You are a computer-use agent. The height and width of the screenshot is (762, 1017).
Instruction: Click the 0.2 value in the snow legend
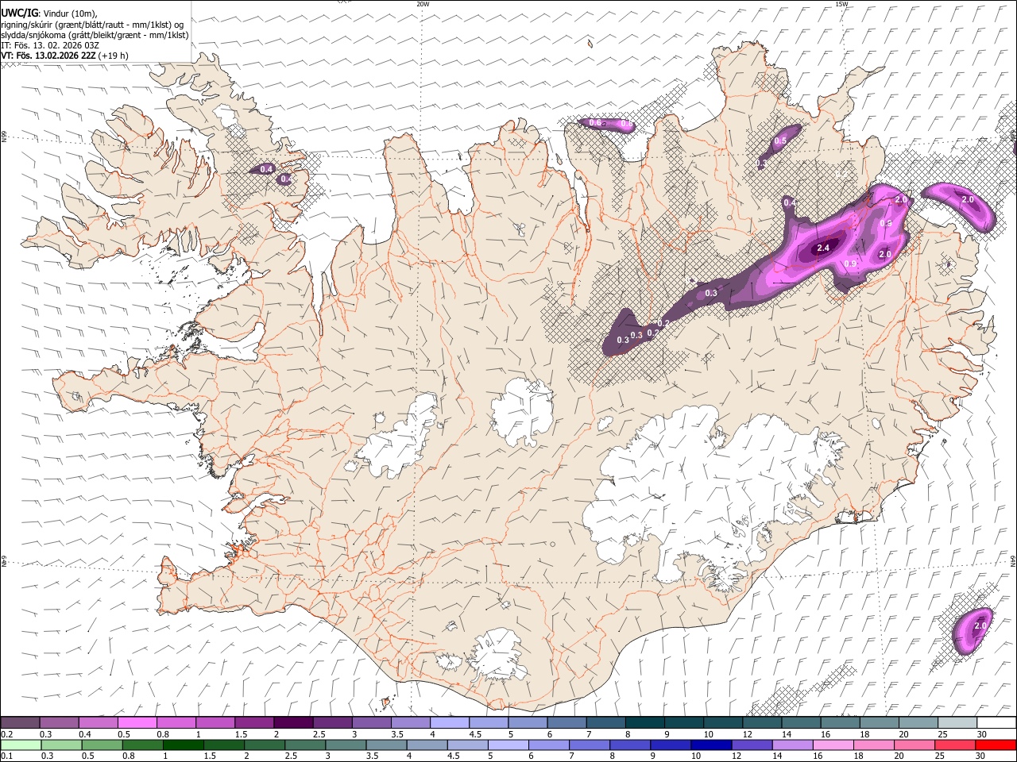6,734
